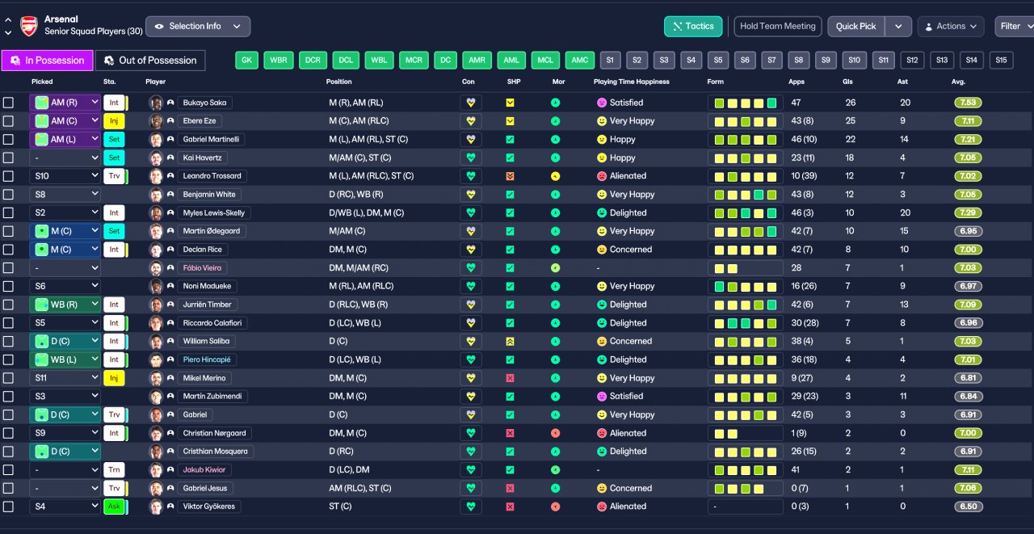Image resolution: width=1034 pixels, height=534 pixels.
Task: Click Bukayo Saka's player portrait
Action: pos(156,103)
